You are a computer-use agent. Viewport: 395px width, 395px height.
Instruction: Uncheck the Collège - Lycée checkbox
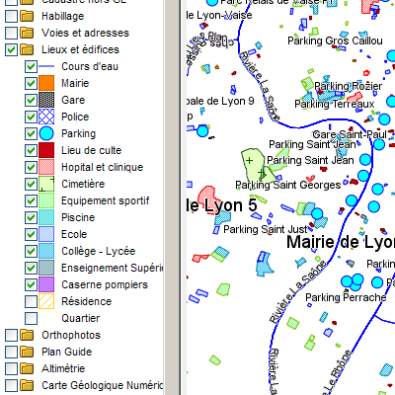[x=32, y=251]
